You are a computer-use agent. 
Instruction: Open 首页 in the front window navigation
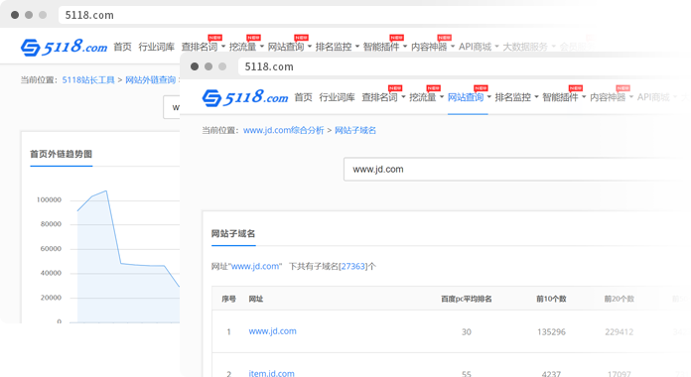(303, 97)
